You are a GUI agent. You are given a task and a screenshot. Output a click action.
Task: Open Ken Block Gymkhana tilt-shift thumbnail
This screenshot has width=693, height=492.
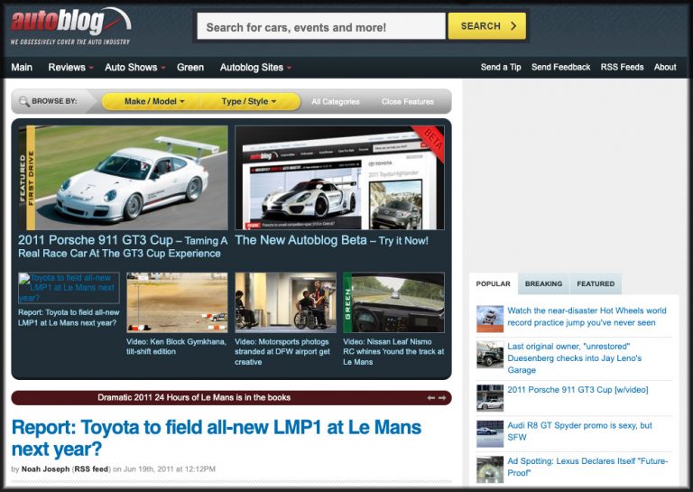tap(177, 302)
